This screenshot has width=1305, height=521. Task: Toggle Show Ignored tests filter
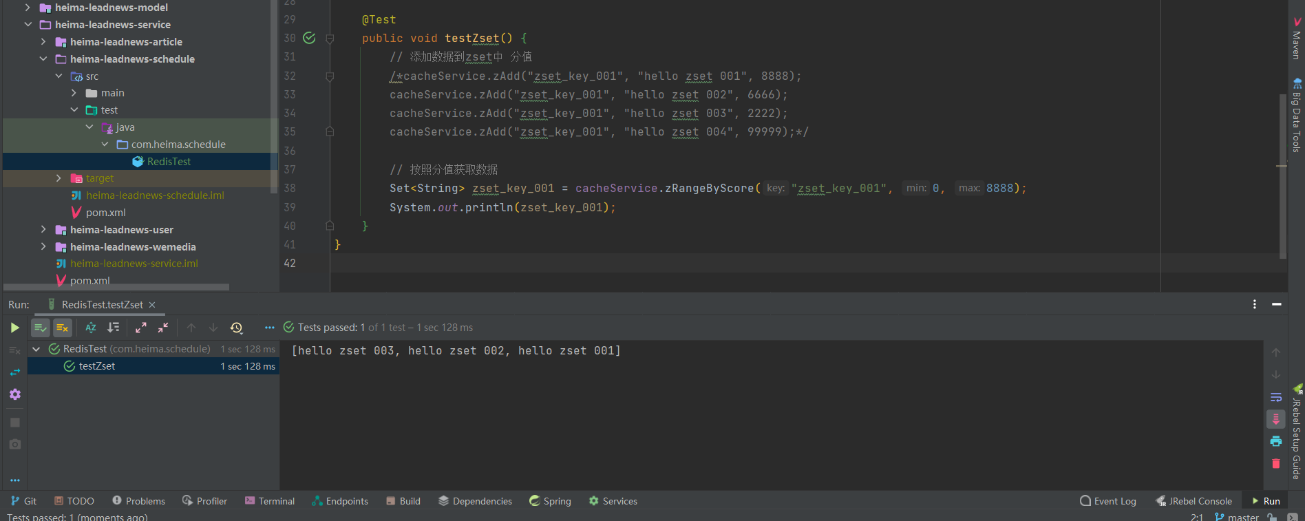tap(63, 328)
